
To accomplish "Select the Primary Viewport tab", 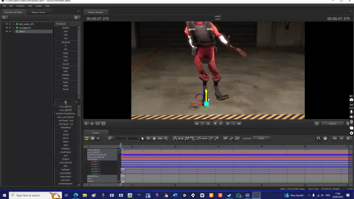I will click(x=96, y=13).
